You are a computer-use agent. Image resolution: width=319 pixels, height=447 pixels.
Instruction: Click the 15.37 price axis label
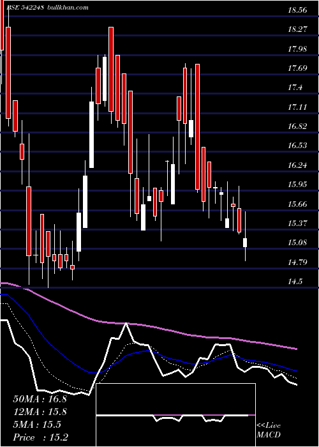pyautogui.click(x=297, y=223)
